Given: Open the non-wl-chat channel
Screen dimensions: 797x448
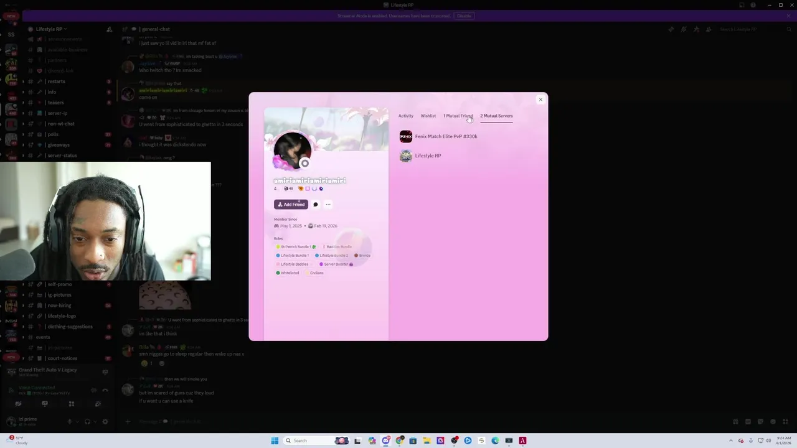Looking at the screenshot, I should (60, 124).
